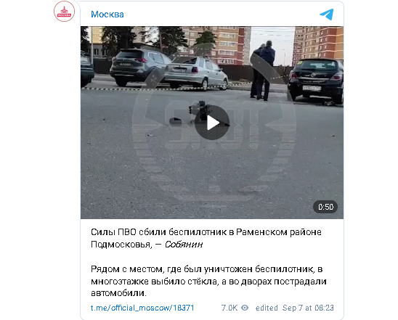Click the orange apartment building in video
Image resolution: width=398 pixels, height=320 pixels.
click(318, 45)
